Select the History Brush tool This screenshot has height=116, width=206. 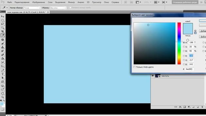[x=3, y=51]
